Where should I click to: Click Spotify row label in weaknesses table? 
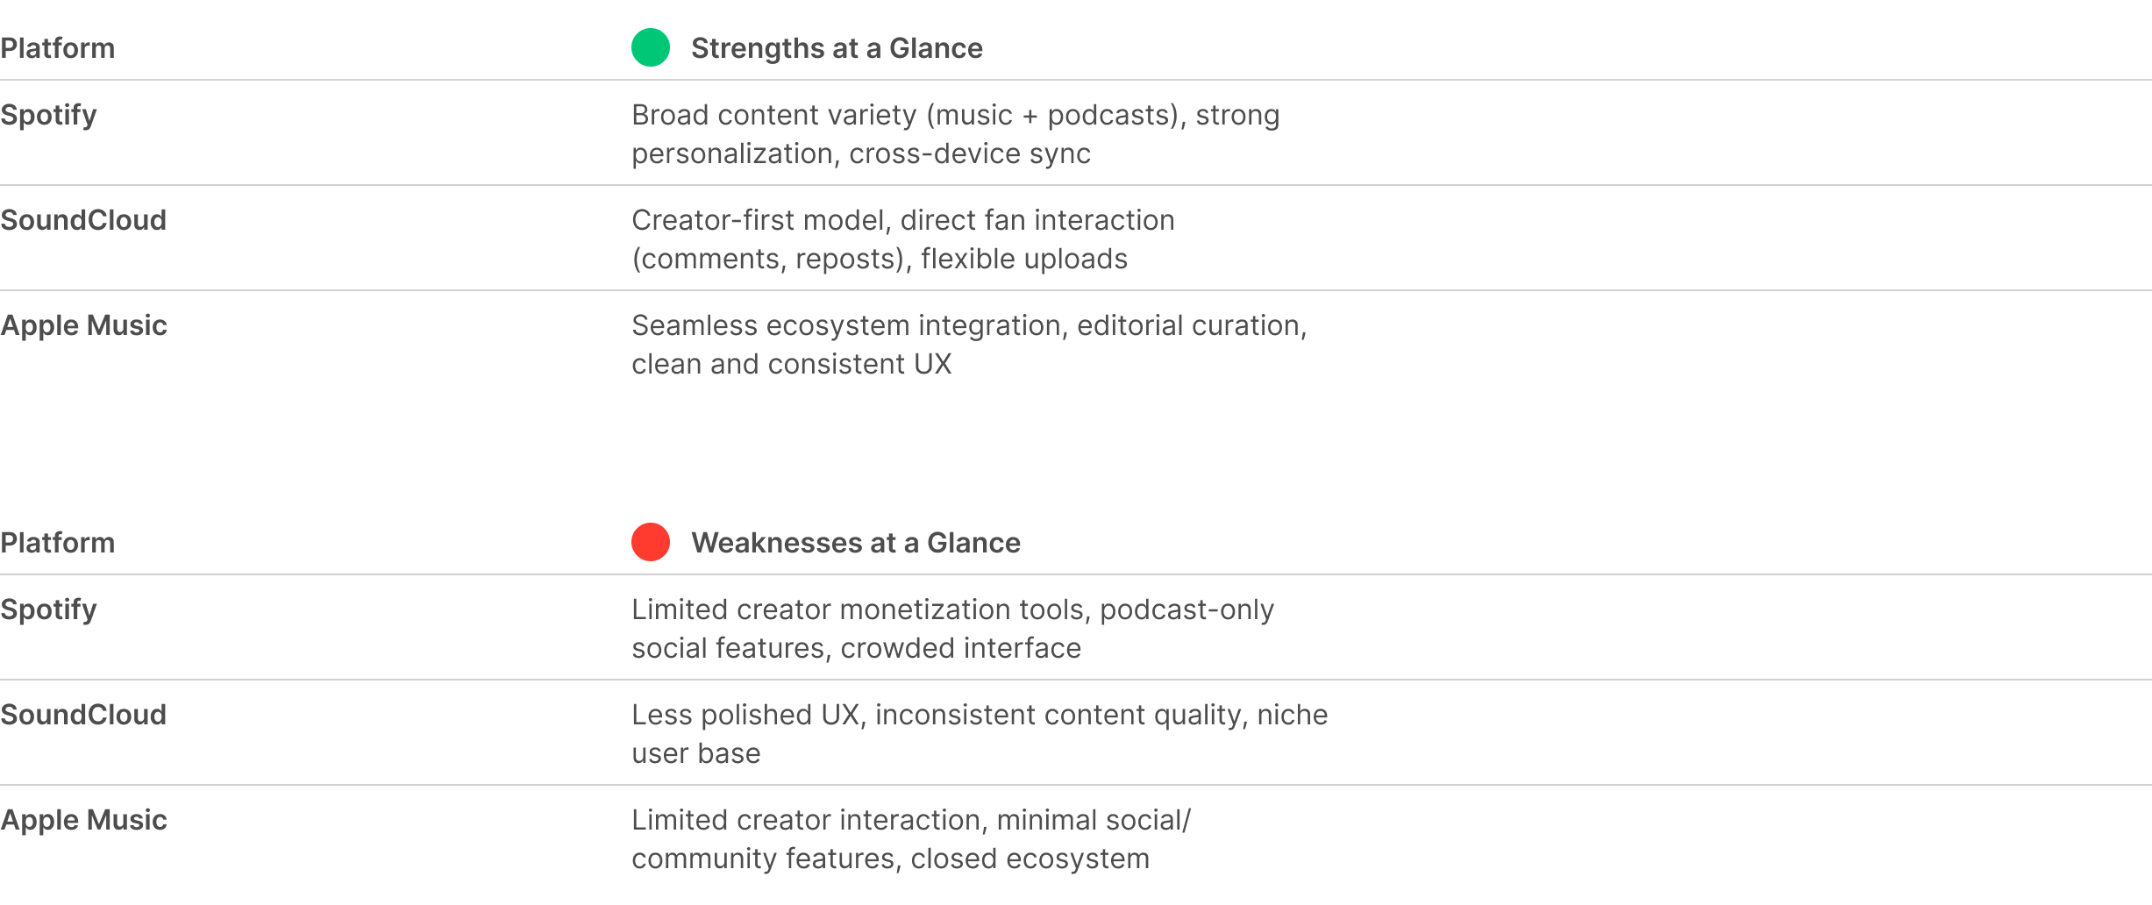coord(49,609)
